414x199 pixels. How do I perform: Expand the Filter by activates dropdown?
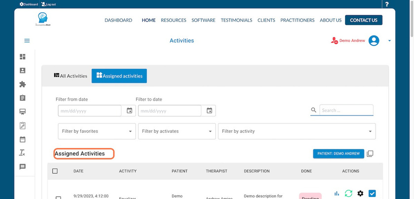[x=177, y=131]
